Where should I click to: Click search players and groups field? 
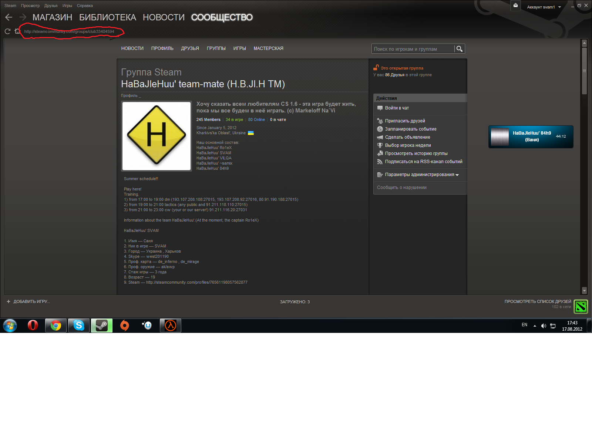[413, 49]
